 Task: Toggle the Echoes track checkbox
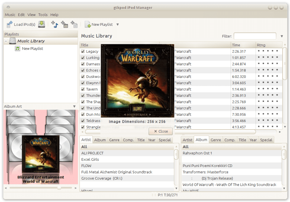click(83, 70)
